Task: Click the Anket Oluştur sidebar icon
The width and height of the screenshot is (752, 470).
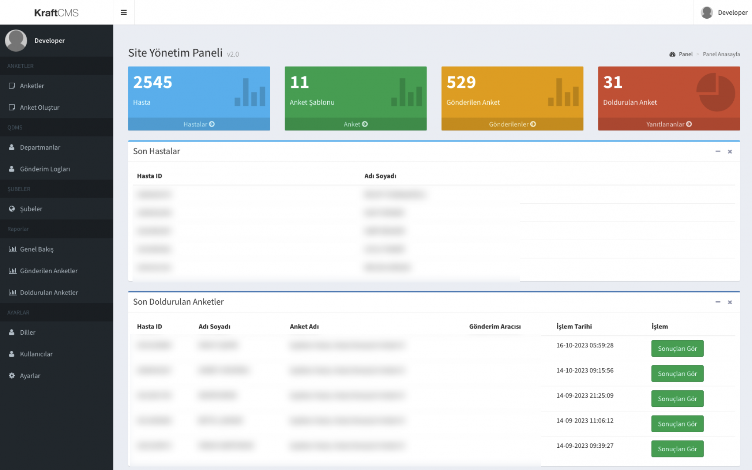Action: pos(12,107)
